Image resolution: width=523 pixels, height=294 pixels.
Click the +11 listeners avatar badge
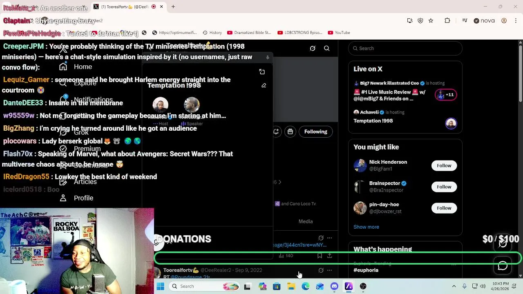(446, 95)
